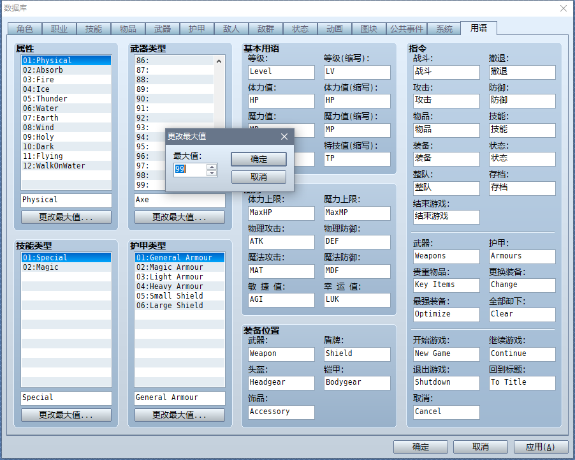Click the 应用(A) button
The width and height of the screenshot is (575, 460).
pyautogui.click(x=541, y=447)
